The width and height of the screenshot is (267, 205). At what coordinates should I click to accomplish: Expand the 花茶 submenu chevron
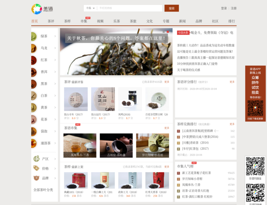coord(55,120)
